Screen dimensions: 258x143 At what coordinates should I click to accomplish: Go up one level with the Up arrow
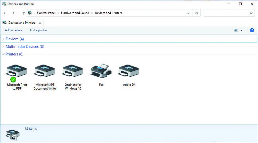coord(24,13)
